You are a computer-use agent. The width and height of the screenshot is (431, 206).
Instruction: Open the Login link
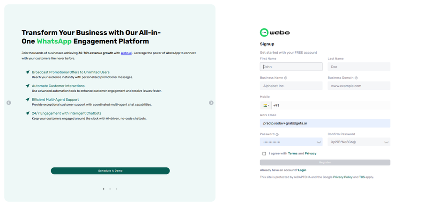click(x=302, y=170)
